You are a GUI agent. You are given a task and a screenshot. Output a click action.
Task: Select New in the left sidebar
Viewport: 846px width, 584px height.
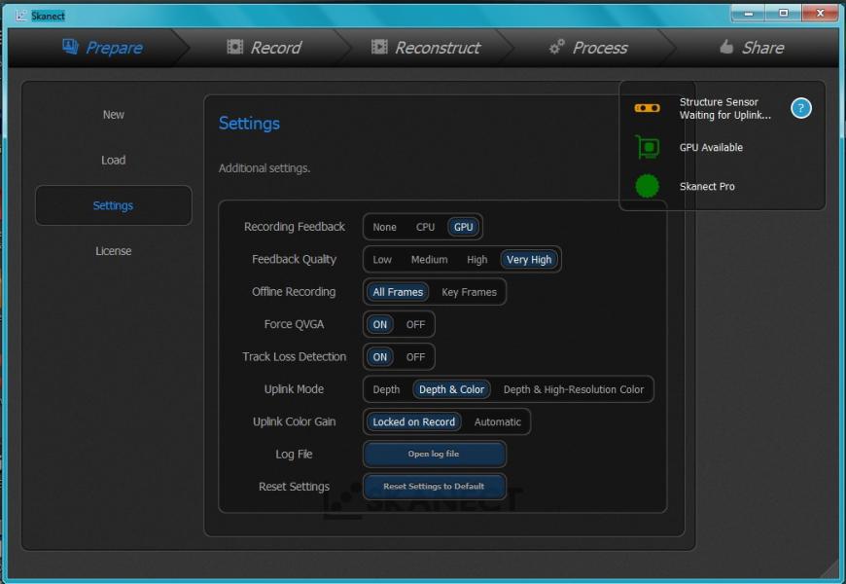pos(113,114)
